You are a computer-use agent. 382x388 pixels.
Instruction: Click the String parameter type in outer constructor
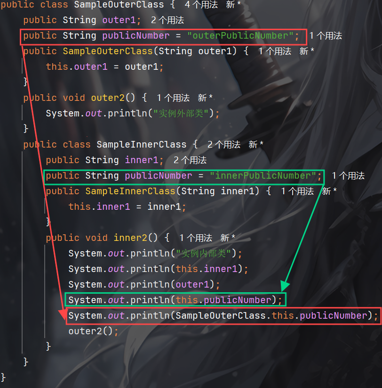(x=175, y=51)
